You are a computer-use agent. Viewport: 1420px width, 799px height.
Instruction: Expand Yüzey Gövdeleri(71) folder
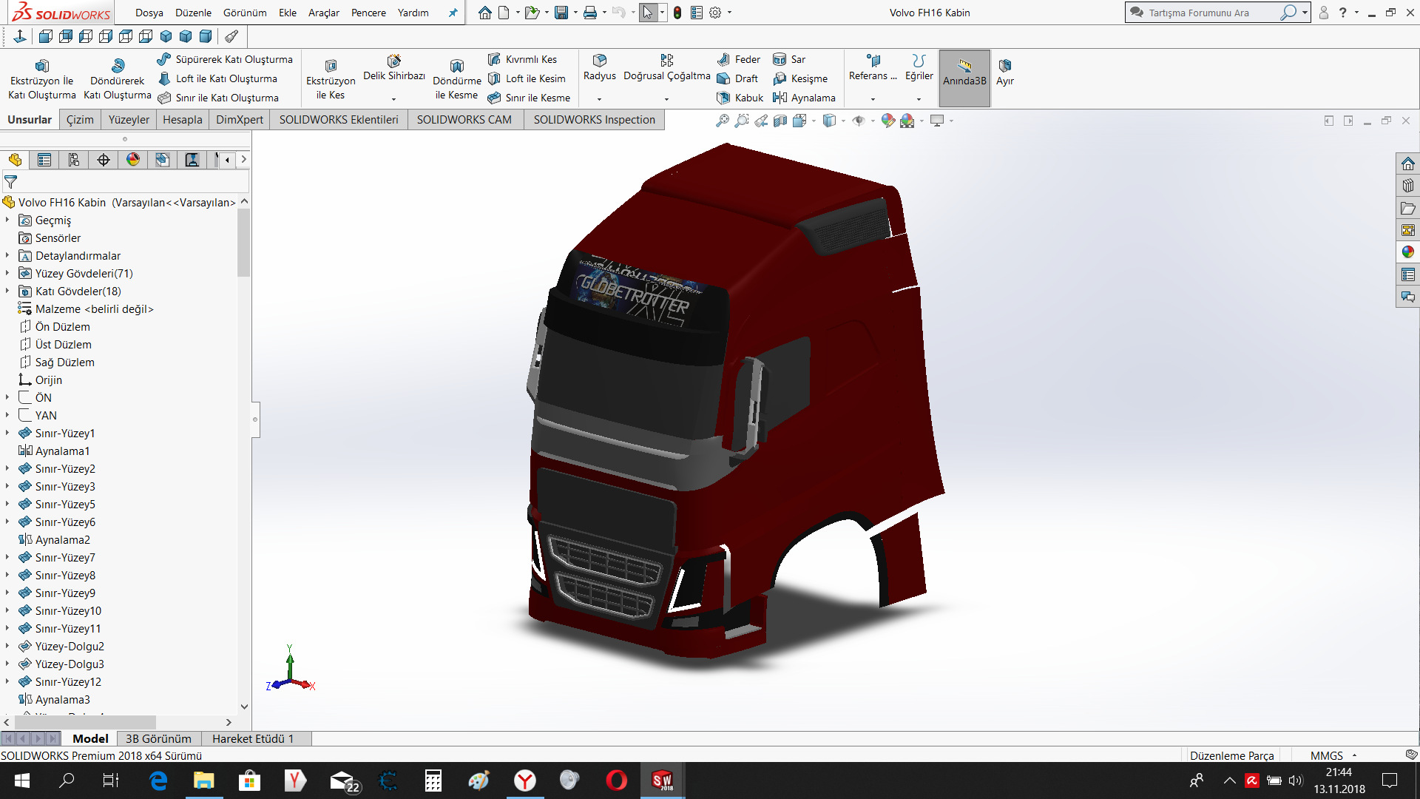7,273
